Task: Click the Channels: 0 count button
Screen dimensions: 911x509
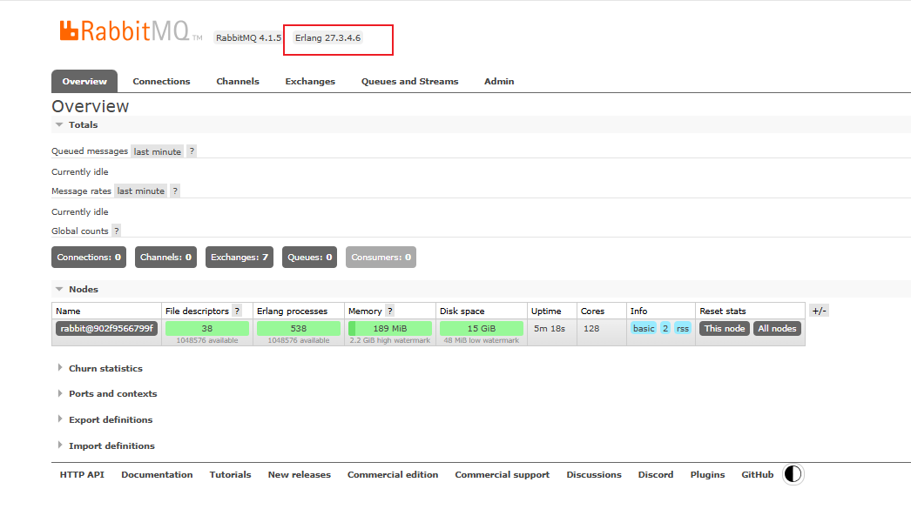Action: tap(165, 258)
